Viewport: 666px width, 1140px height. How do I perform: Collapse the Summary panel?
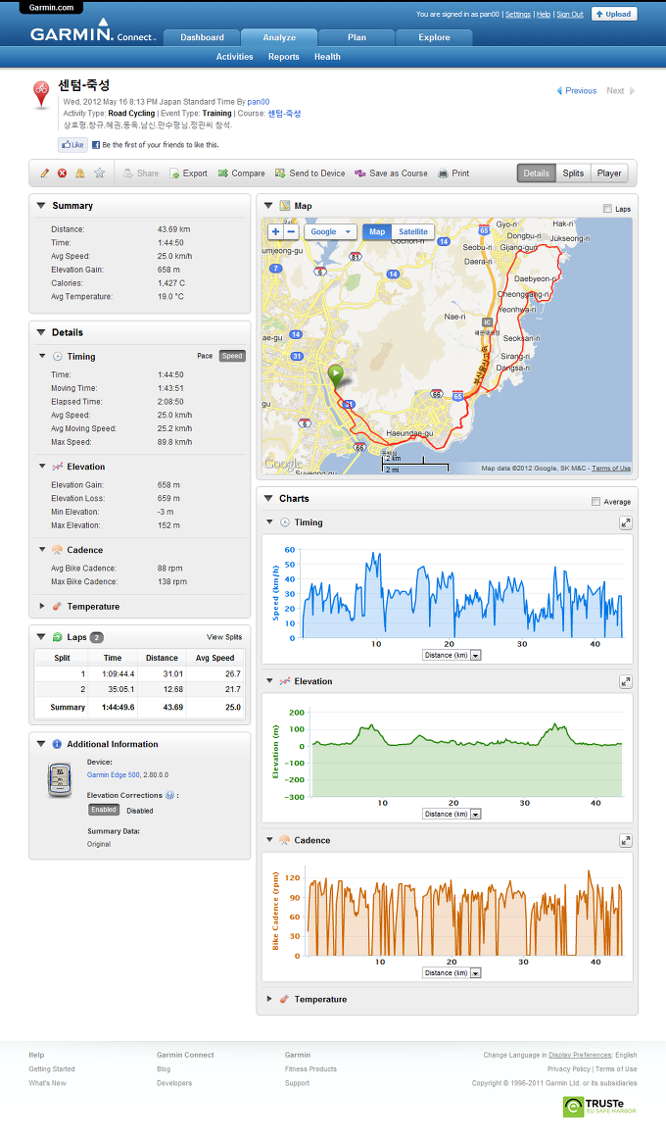coord(41,206)
